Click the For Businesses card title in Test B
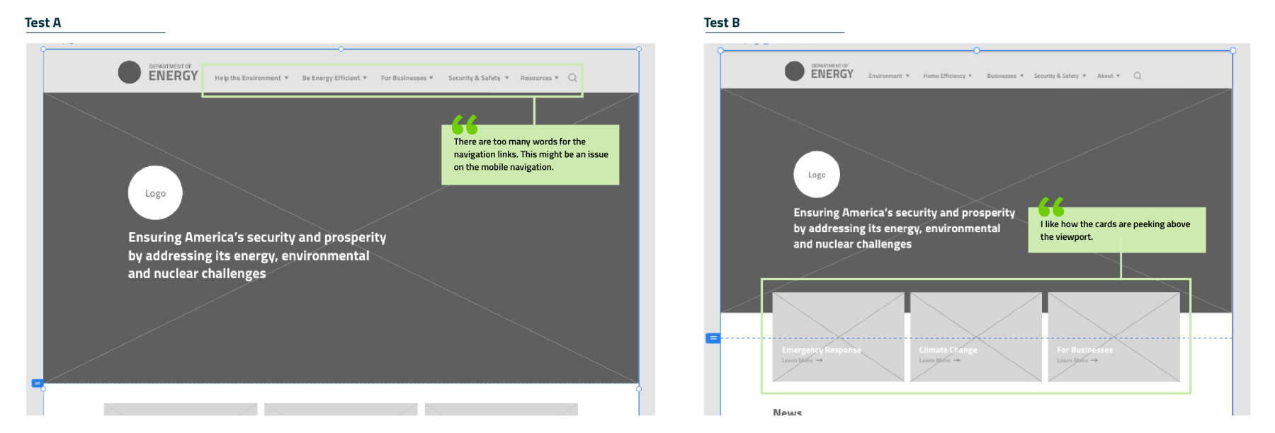The height and width of the screenshot is (433, 1275). pos(1084,350)
